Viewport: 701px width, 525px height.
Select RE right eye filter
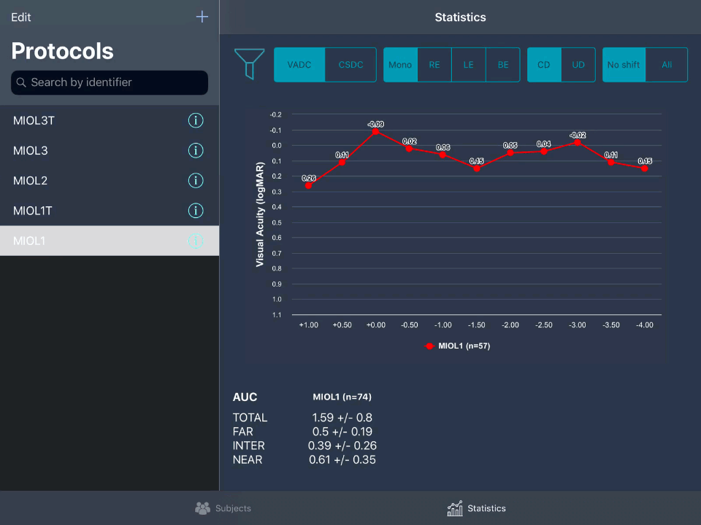[x=434, y=65]
